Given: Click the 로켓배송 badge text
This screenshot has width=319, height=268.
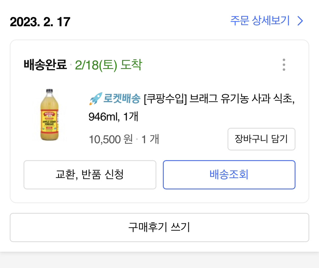Looking at the screenshot, I should pos(121,99).
